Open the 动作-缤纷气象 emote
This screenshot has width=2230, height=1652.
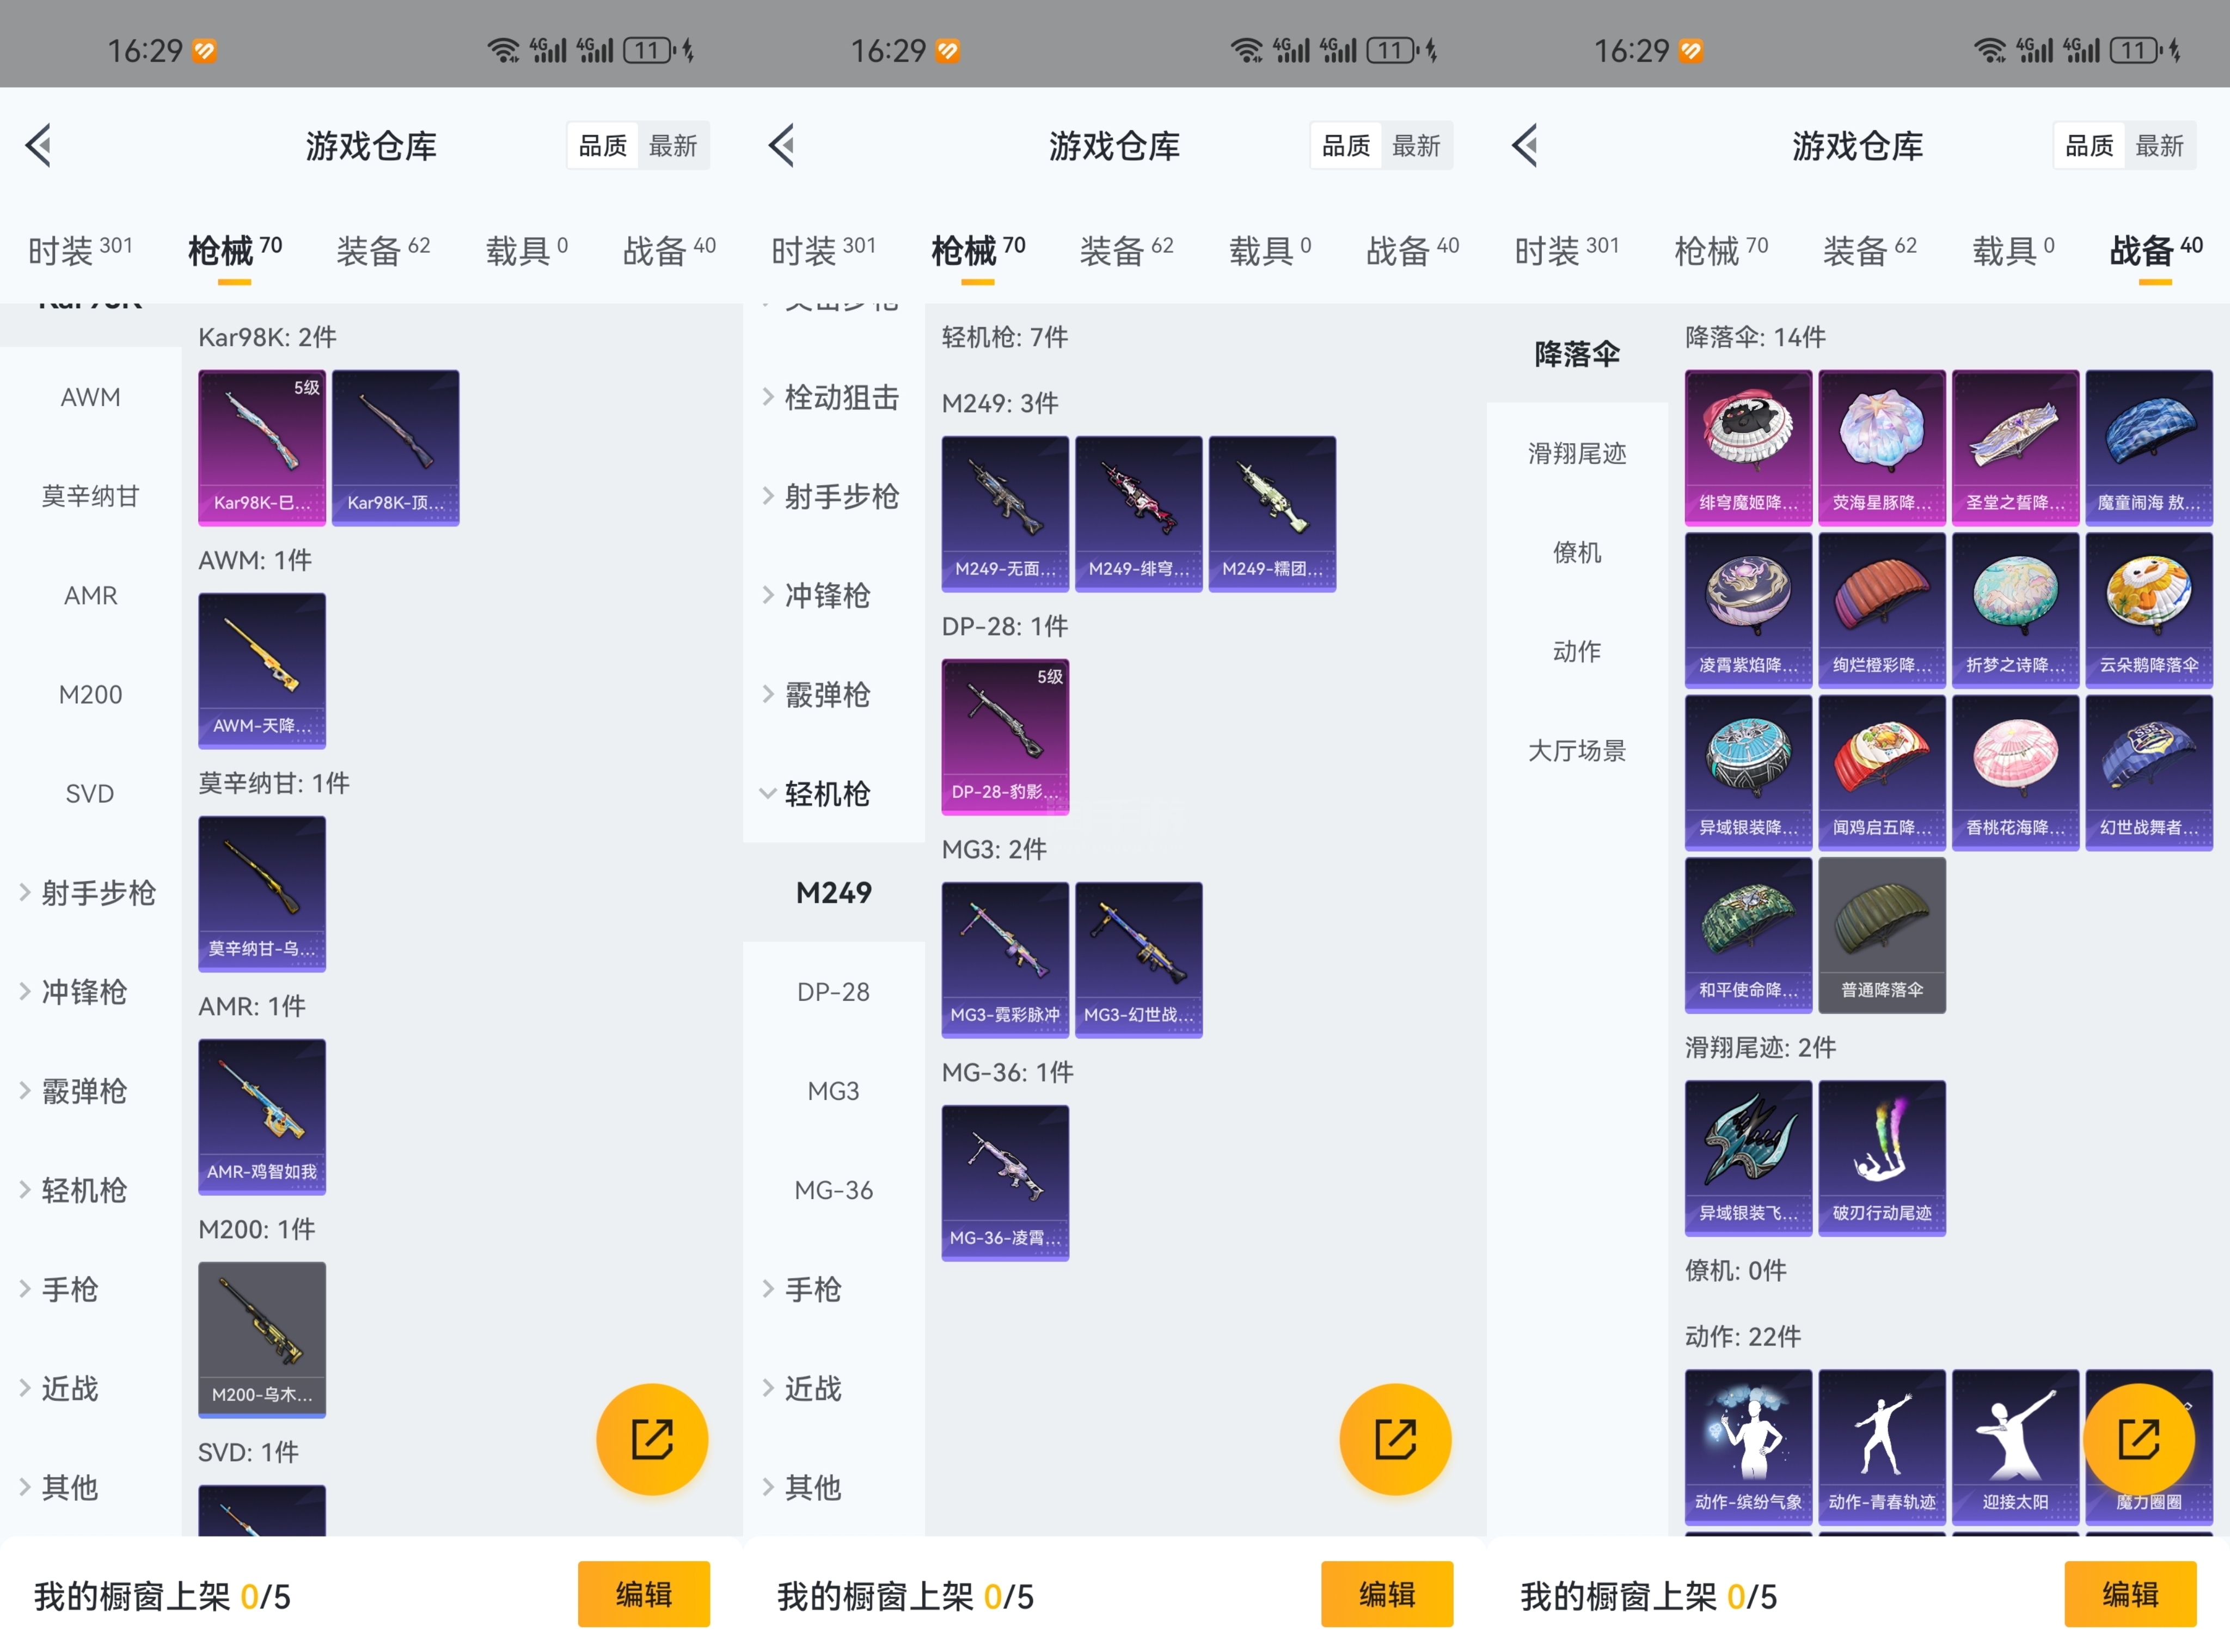(x=1748, y=1447)
